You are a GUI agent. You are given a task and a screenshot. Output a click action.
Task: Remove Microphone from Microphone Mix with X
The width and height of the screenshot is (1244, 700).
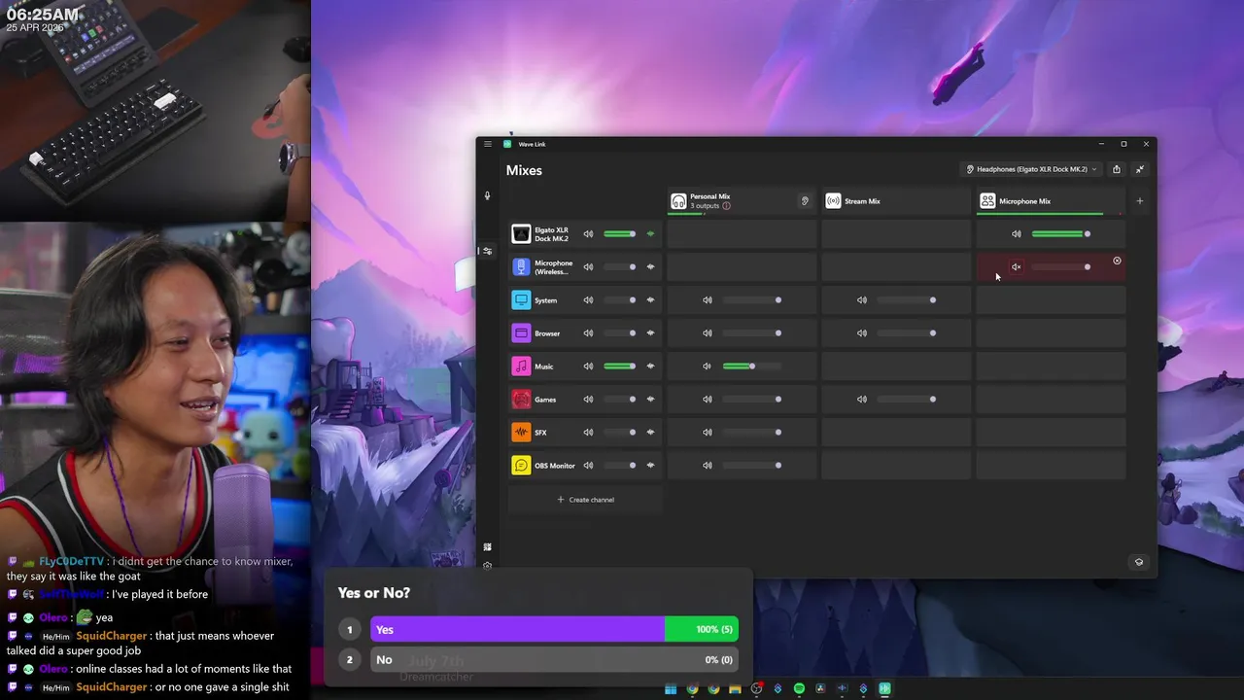click(x=1117, y=261)
